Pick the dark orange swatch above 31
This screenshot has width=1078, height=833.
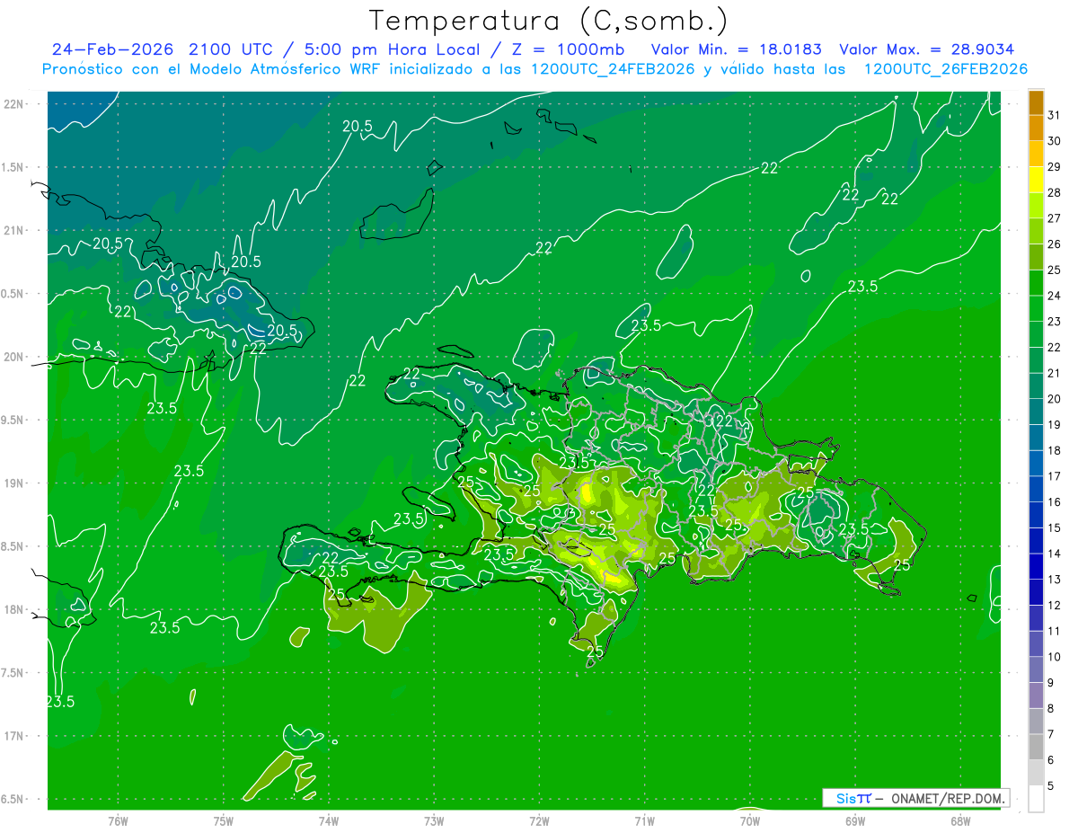click(1036, 102)
